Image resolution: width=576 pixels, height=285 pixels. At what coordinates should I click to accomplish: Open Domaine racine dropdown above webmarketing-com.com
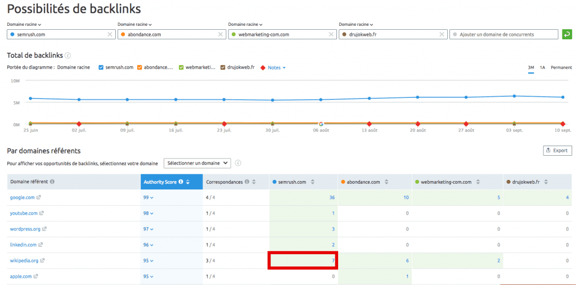point(245,25)
